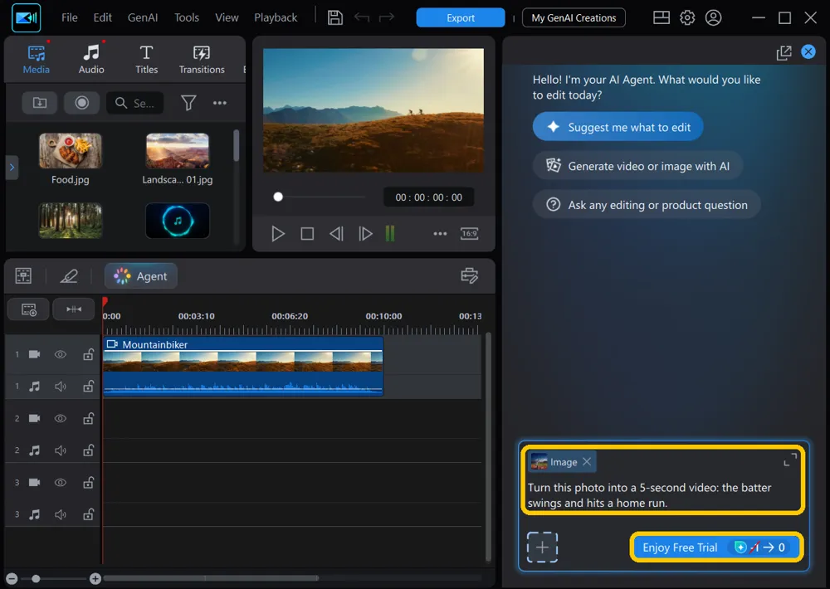Open the Edit menu
Screen dimensions: 830x589
coord(102,17)
